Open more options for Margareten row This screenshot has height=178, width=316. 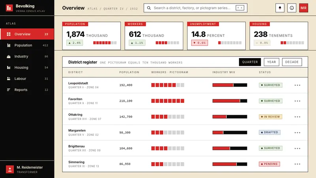tap(297, 133)
